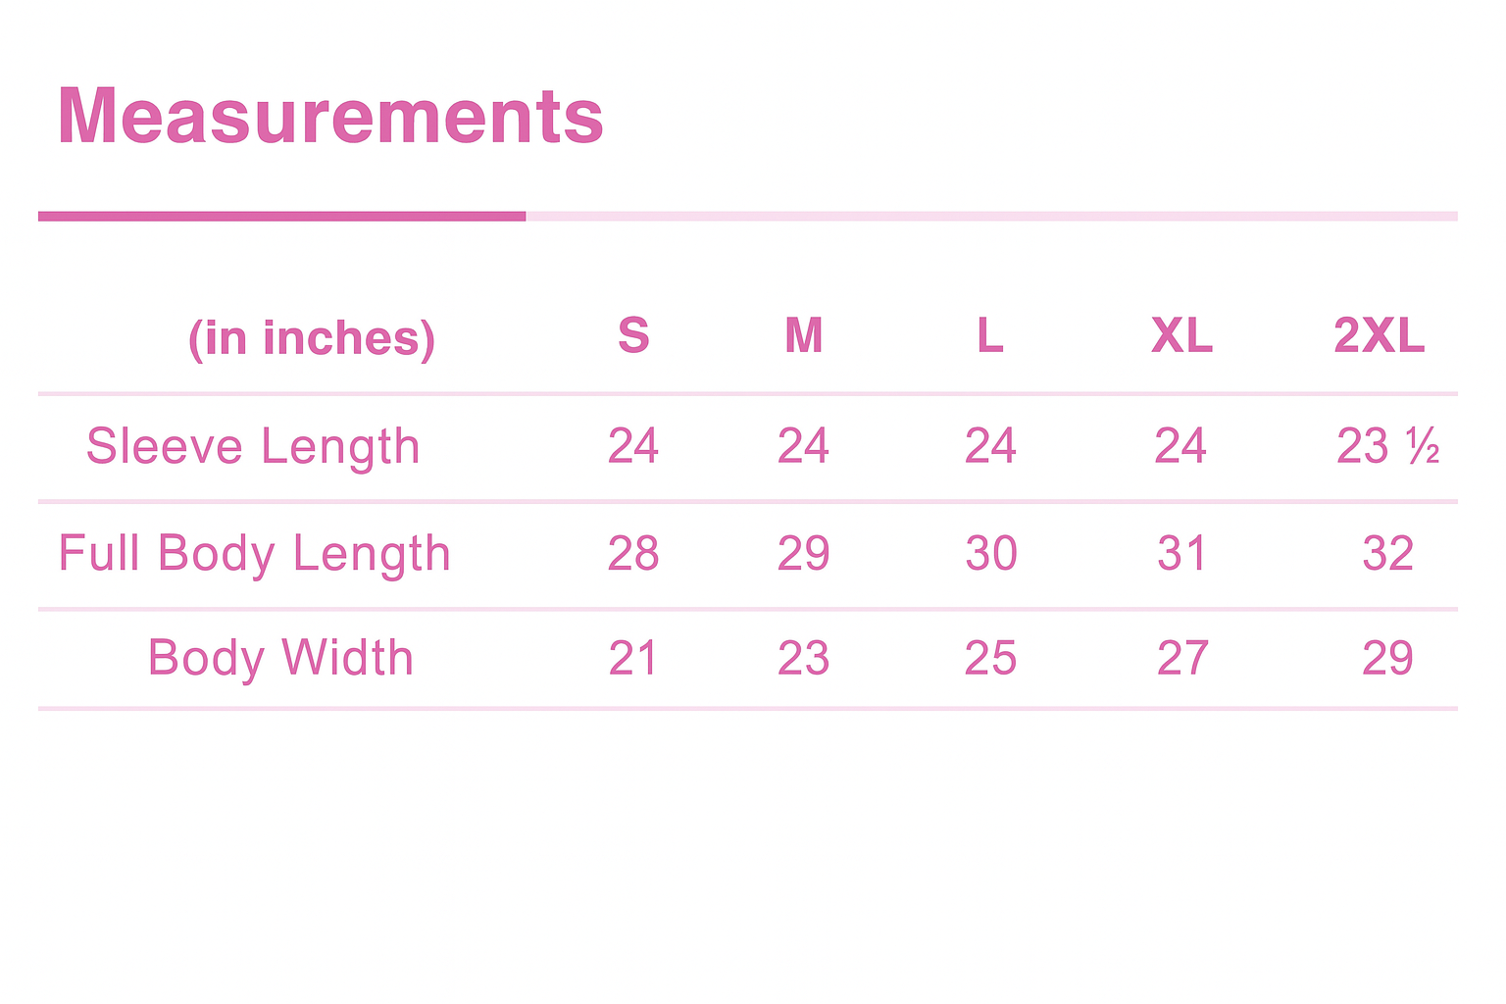Click Body Width value 27 for XL
This screenshot has width=1506, height=1004.
pos(1181,658)
